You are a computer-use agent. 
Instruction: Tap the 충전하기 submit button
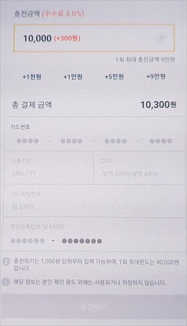coord(93,306)
